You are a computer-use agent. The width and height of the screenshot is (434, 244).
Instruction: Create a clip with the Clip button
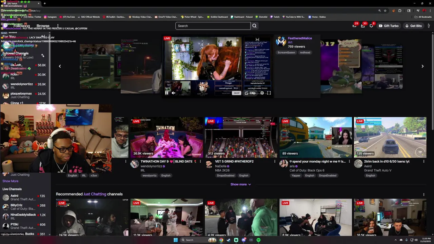click(x=250, y=93)
